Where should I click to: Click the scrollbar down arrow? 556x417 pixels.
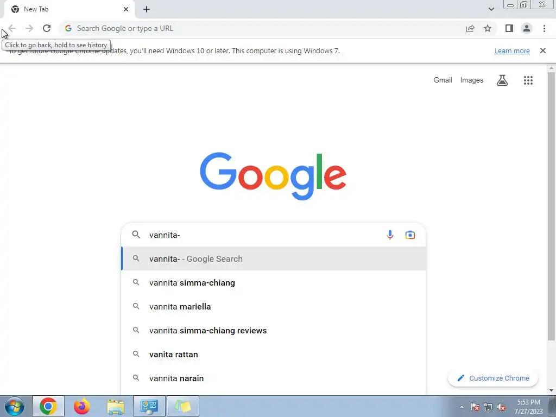click(551, 390)
